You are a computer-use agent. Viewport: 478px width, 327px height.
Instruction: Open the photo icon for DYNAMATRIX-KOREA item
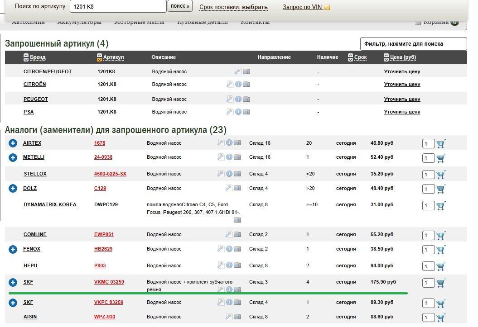(237, 220)
